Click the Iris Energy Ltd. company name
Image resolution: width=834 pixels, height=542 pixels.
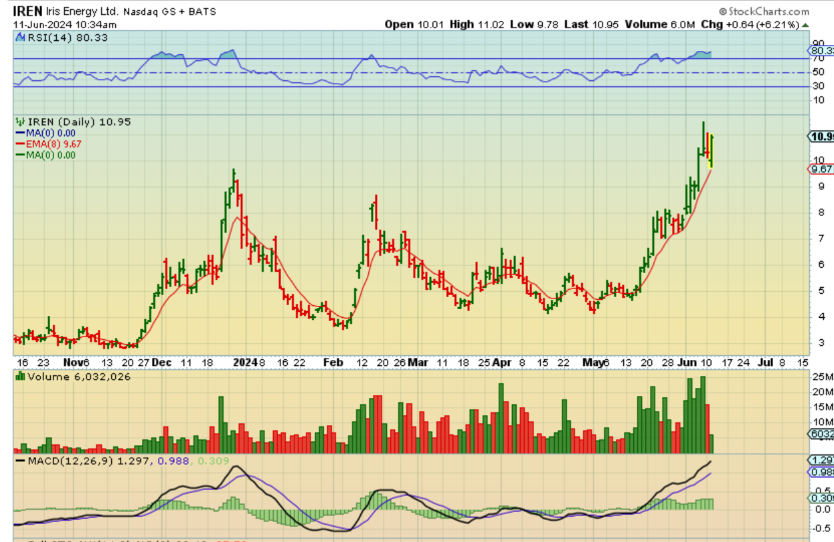pyautogui.click(x=82, y=12)
